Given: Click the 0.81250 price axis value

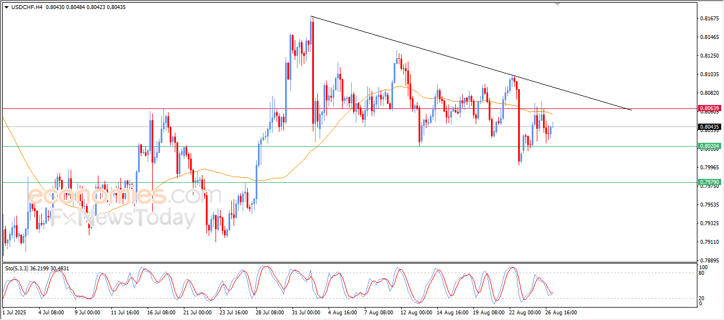Looking at the screenshot, I should pyautogui.click(x=709, y=56).
